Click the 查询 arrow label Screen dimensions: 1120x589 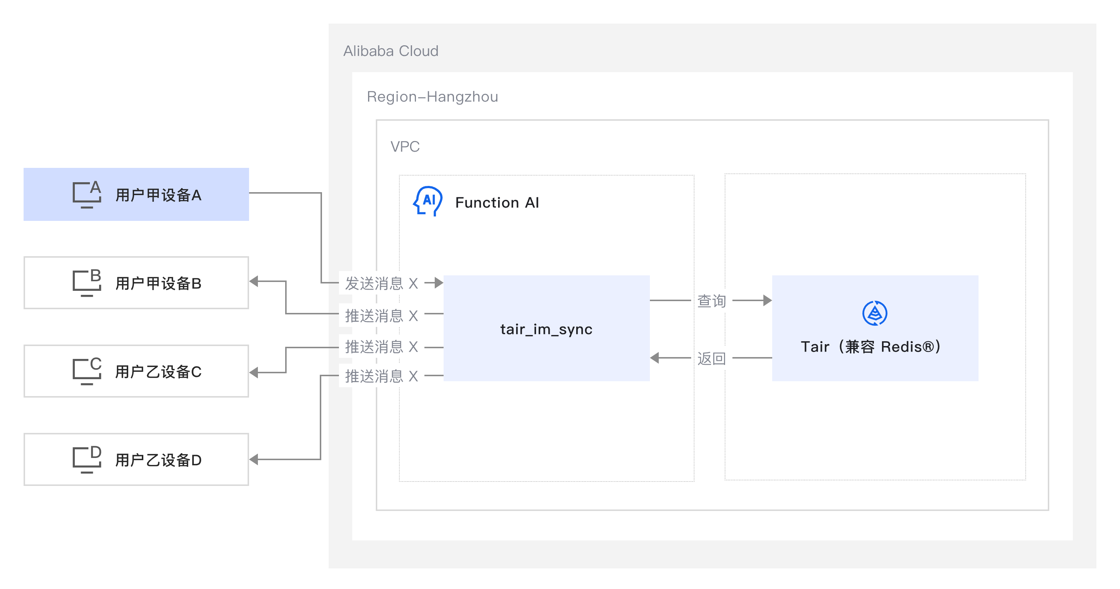(711, 301)
